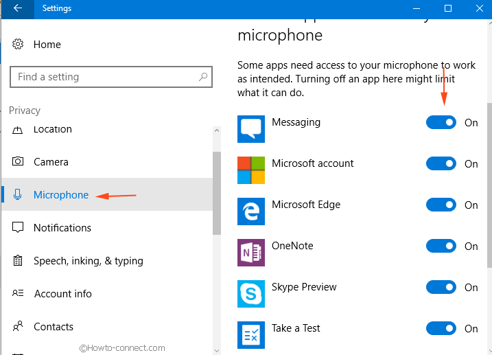492x355 pixels.
Task: Click the Microsoft account label text
Action: click(312, 163)
